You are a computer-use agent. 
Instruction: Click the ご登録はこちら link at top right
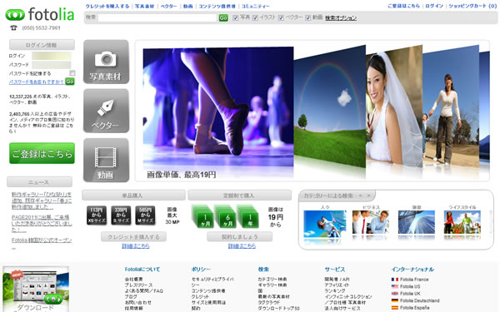(403, 6)
